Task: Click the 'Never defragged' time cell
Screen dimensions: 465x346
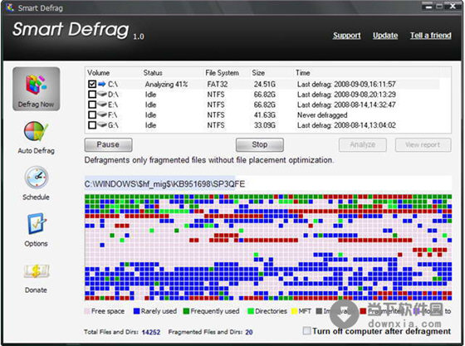Action: 322,115
